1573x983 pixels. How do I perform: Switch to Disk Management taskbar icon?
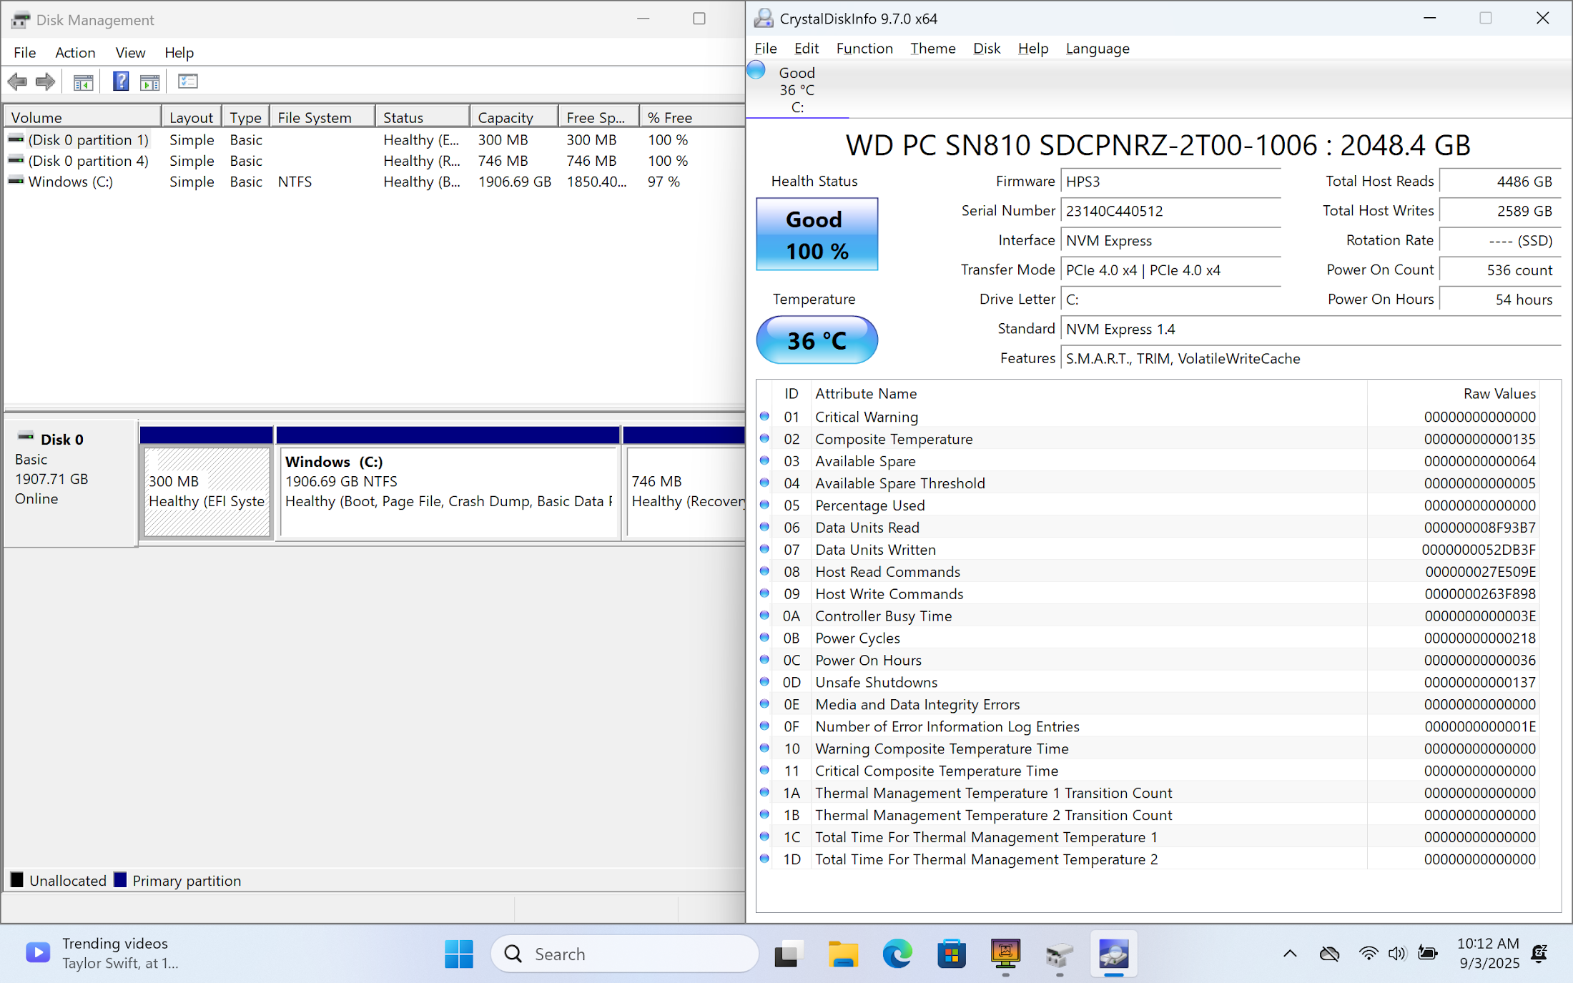tap(1059, 954)
